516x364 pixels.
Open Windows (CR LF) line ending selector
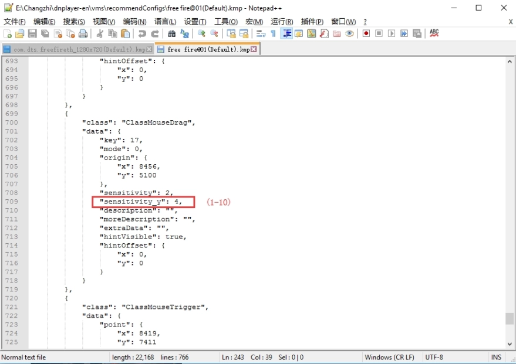pyautogui.click(x=389, y=357)
